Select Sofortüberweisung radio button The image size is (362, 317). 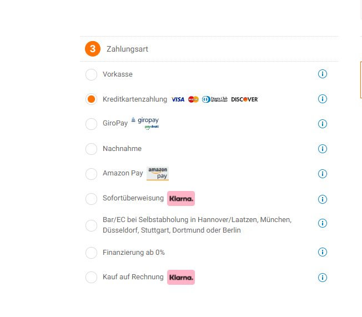[x=91, y=199]
